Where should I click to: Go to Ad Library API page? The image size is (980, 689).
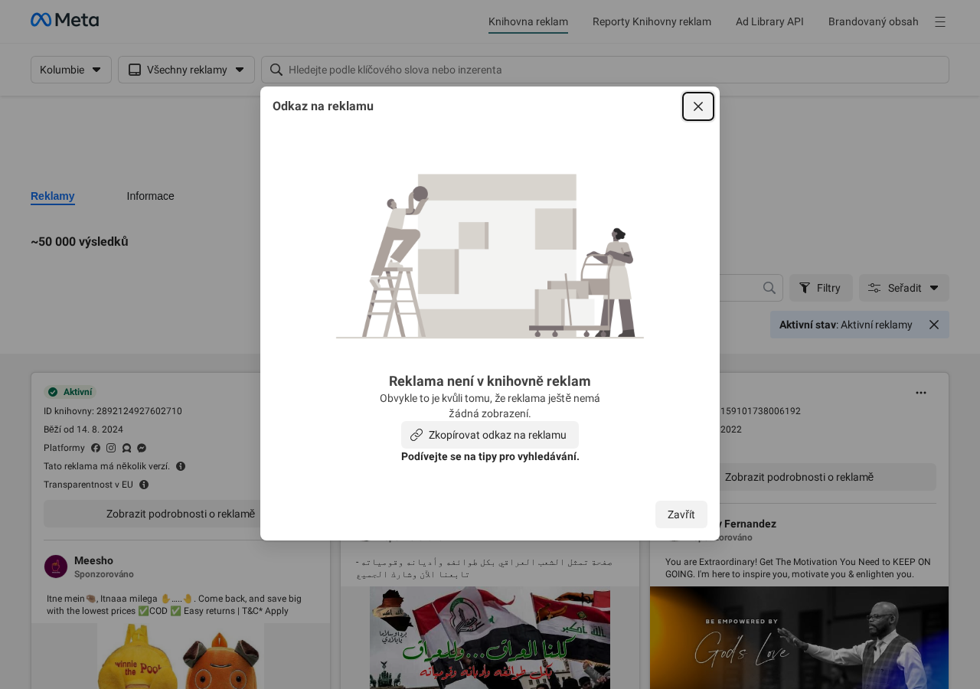pos(769,21)
